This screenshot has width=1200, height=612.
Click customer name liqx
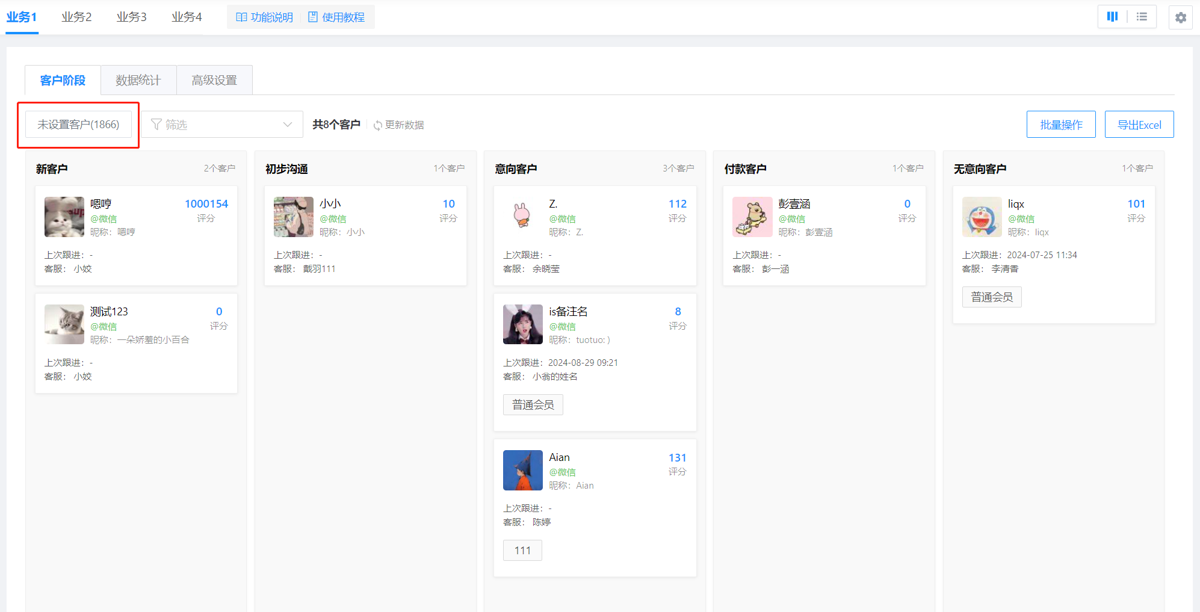pyautogui.click(x=1016, y=204)
